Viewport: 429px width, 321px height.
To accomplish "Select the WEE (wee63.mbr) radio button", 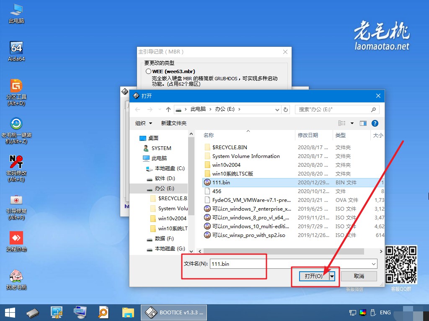I will [149, 71].
